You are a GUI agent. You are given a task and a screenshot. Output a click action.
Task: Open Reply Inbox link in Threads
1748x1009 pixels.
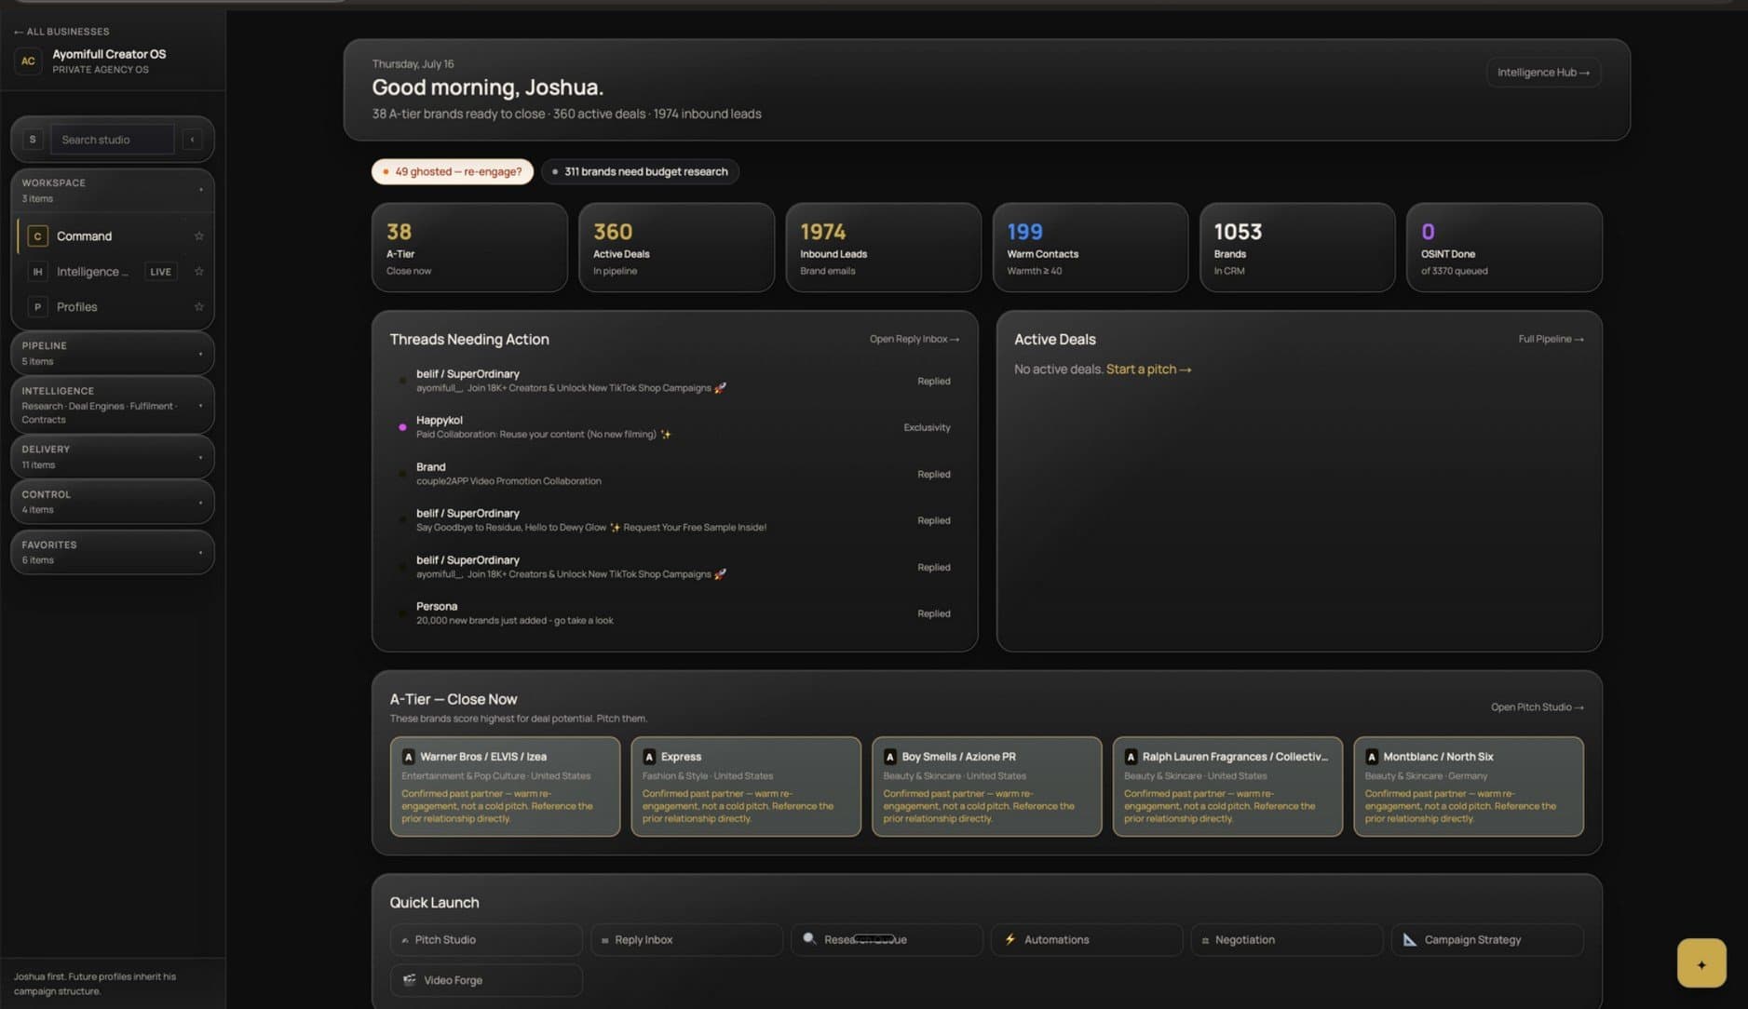[x=915, y=340]
